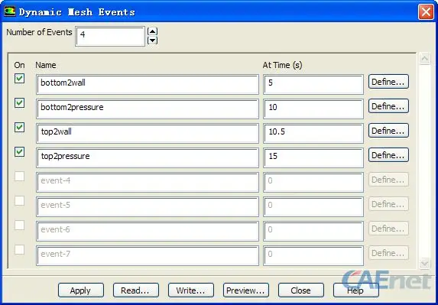Click the event-6 name field
The height and width of the screenshot is (305, 438).
coord(148,232)
